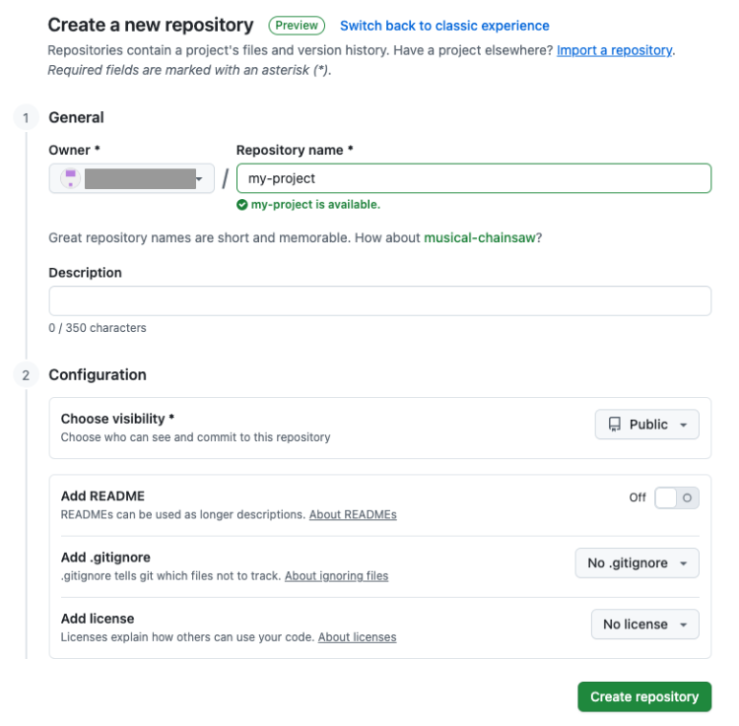Toggle the Add README switch on

pyautogui.click(x=676, y=498)
